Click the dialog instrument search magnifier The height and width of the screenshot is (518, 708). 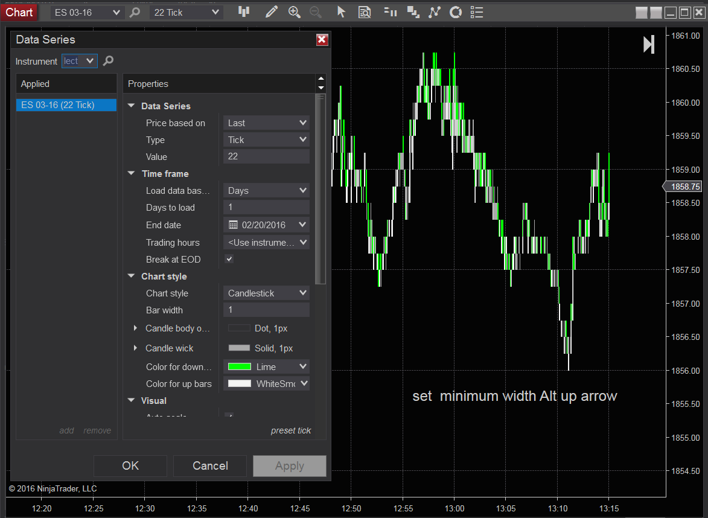pyautogui.click(x=108, y=60)
